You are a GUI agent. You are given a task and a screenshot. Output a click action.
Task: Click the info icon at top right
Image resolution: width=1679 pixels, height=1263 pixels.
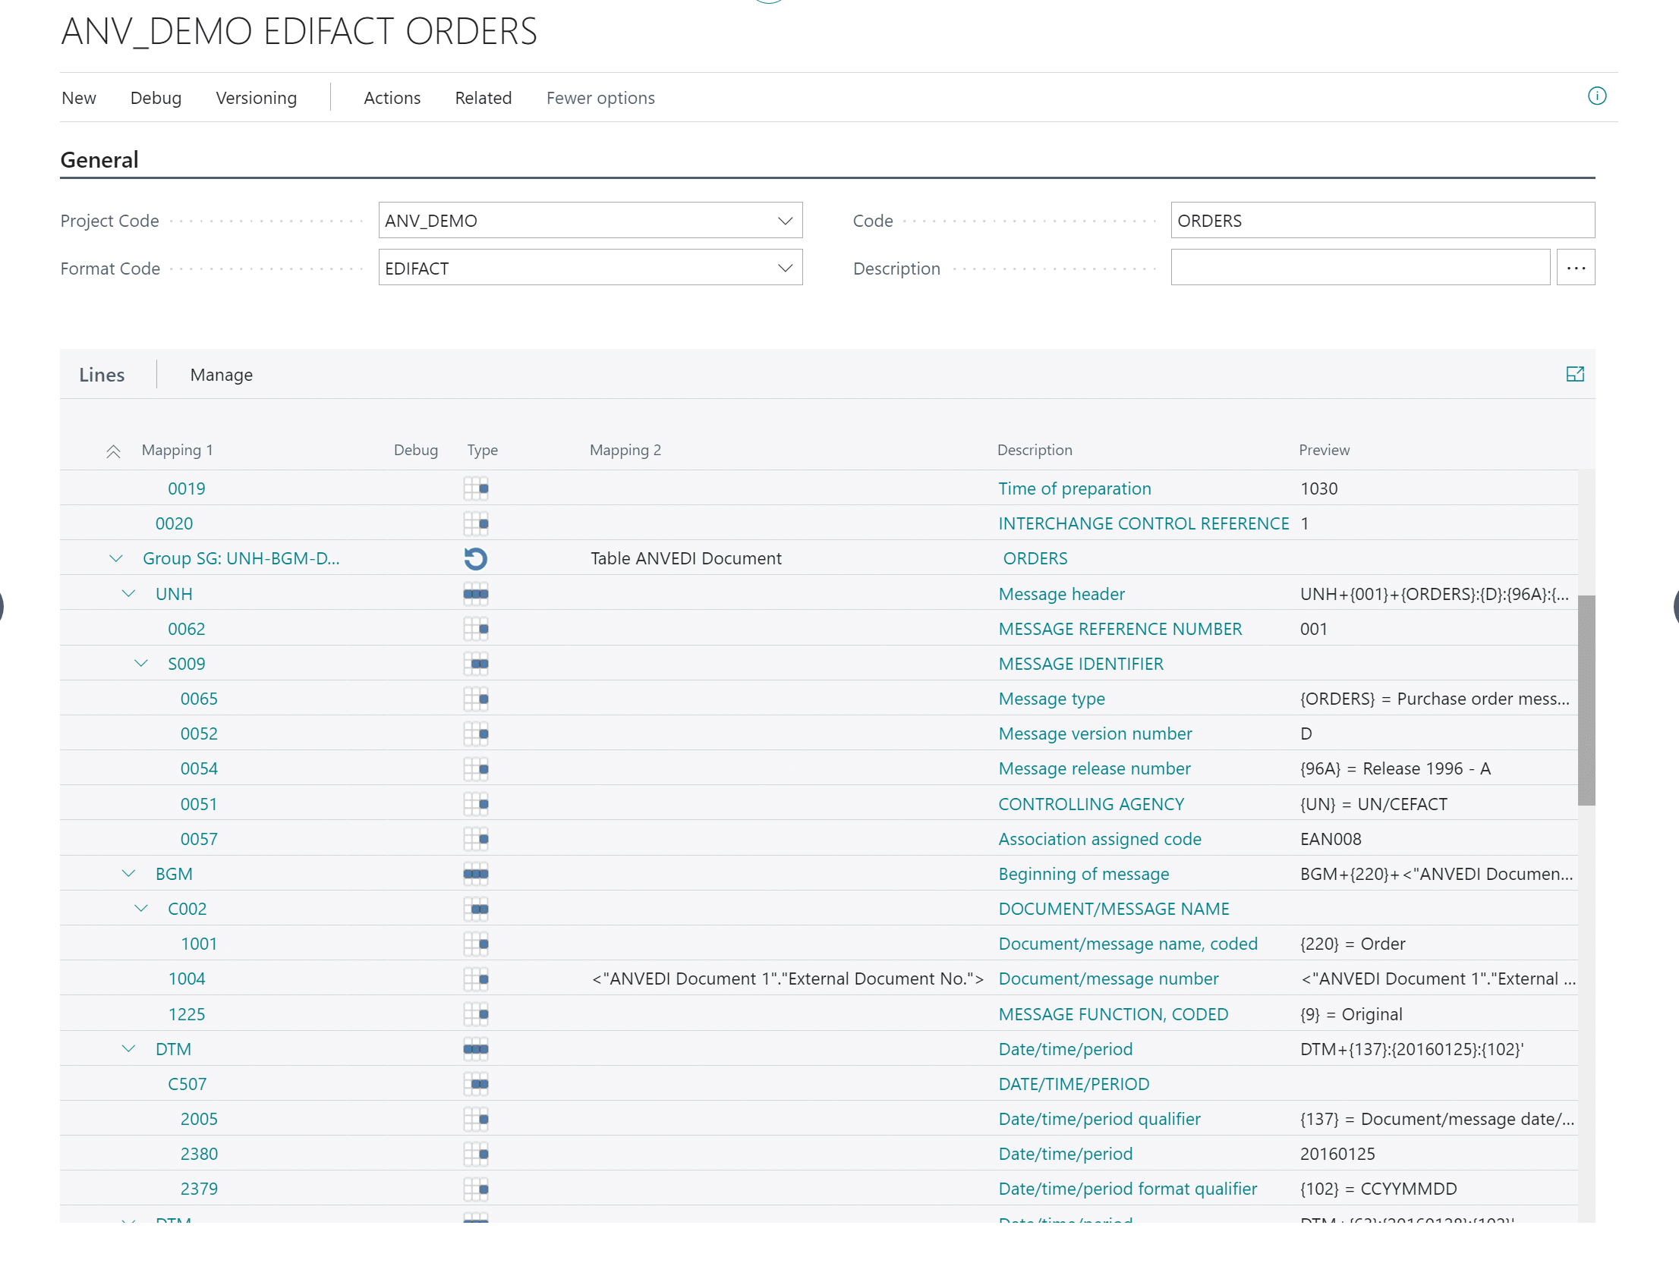1596,96
